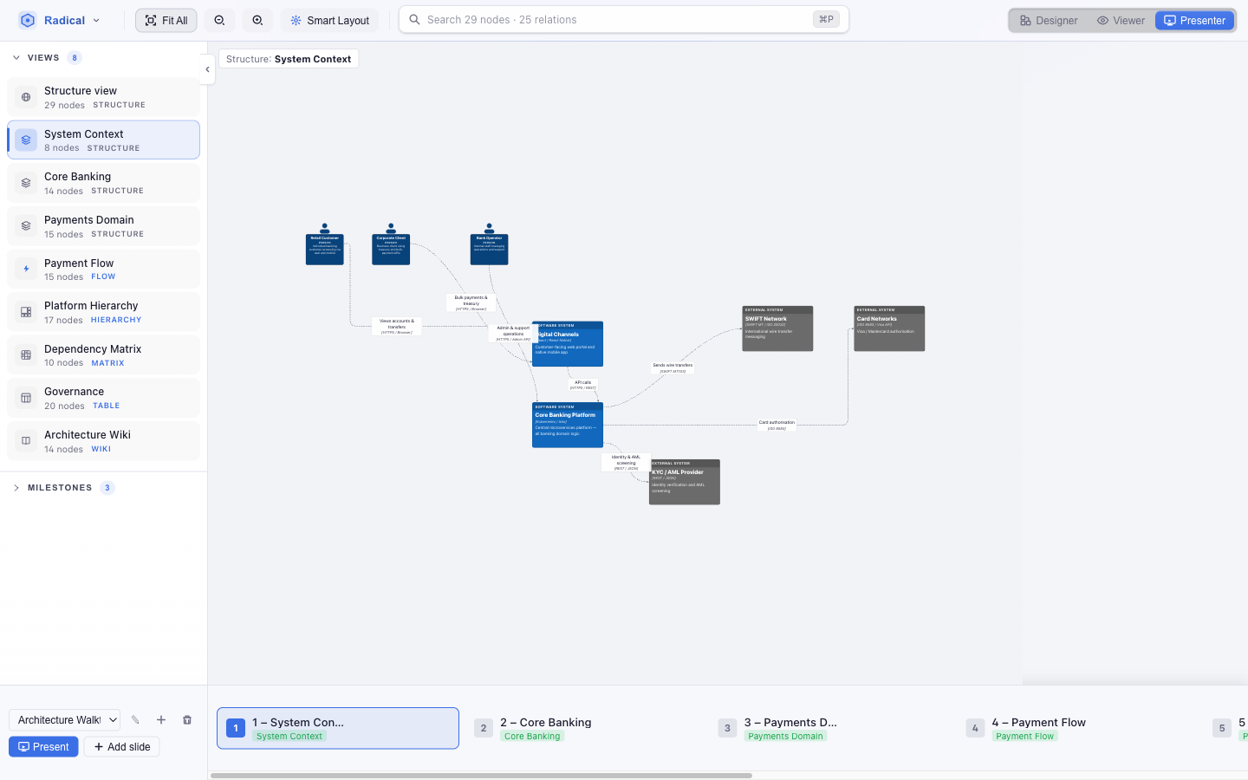Open the Radical workspace dropdown
The width and height of the screenshot is (1248, 780).
(60, 20)
